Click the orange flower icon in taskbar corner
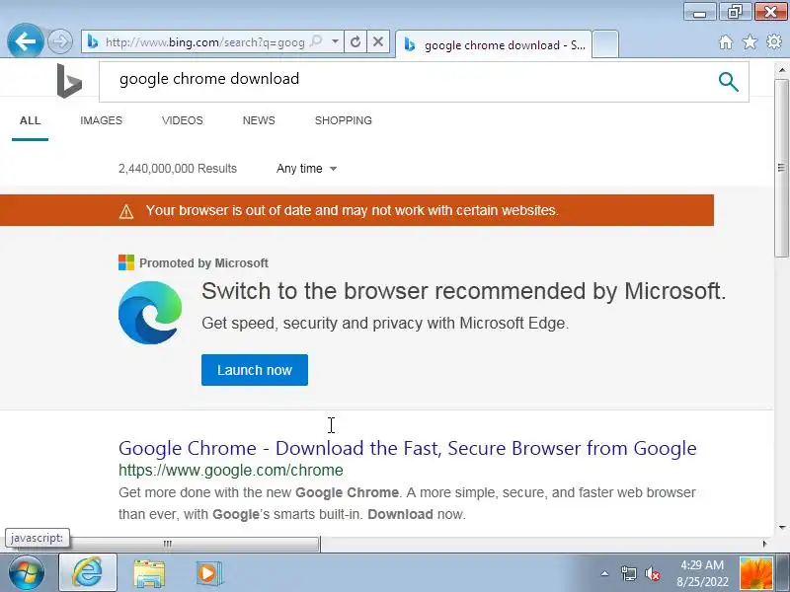 pos(755,573)
